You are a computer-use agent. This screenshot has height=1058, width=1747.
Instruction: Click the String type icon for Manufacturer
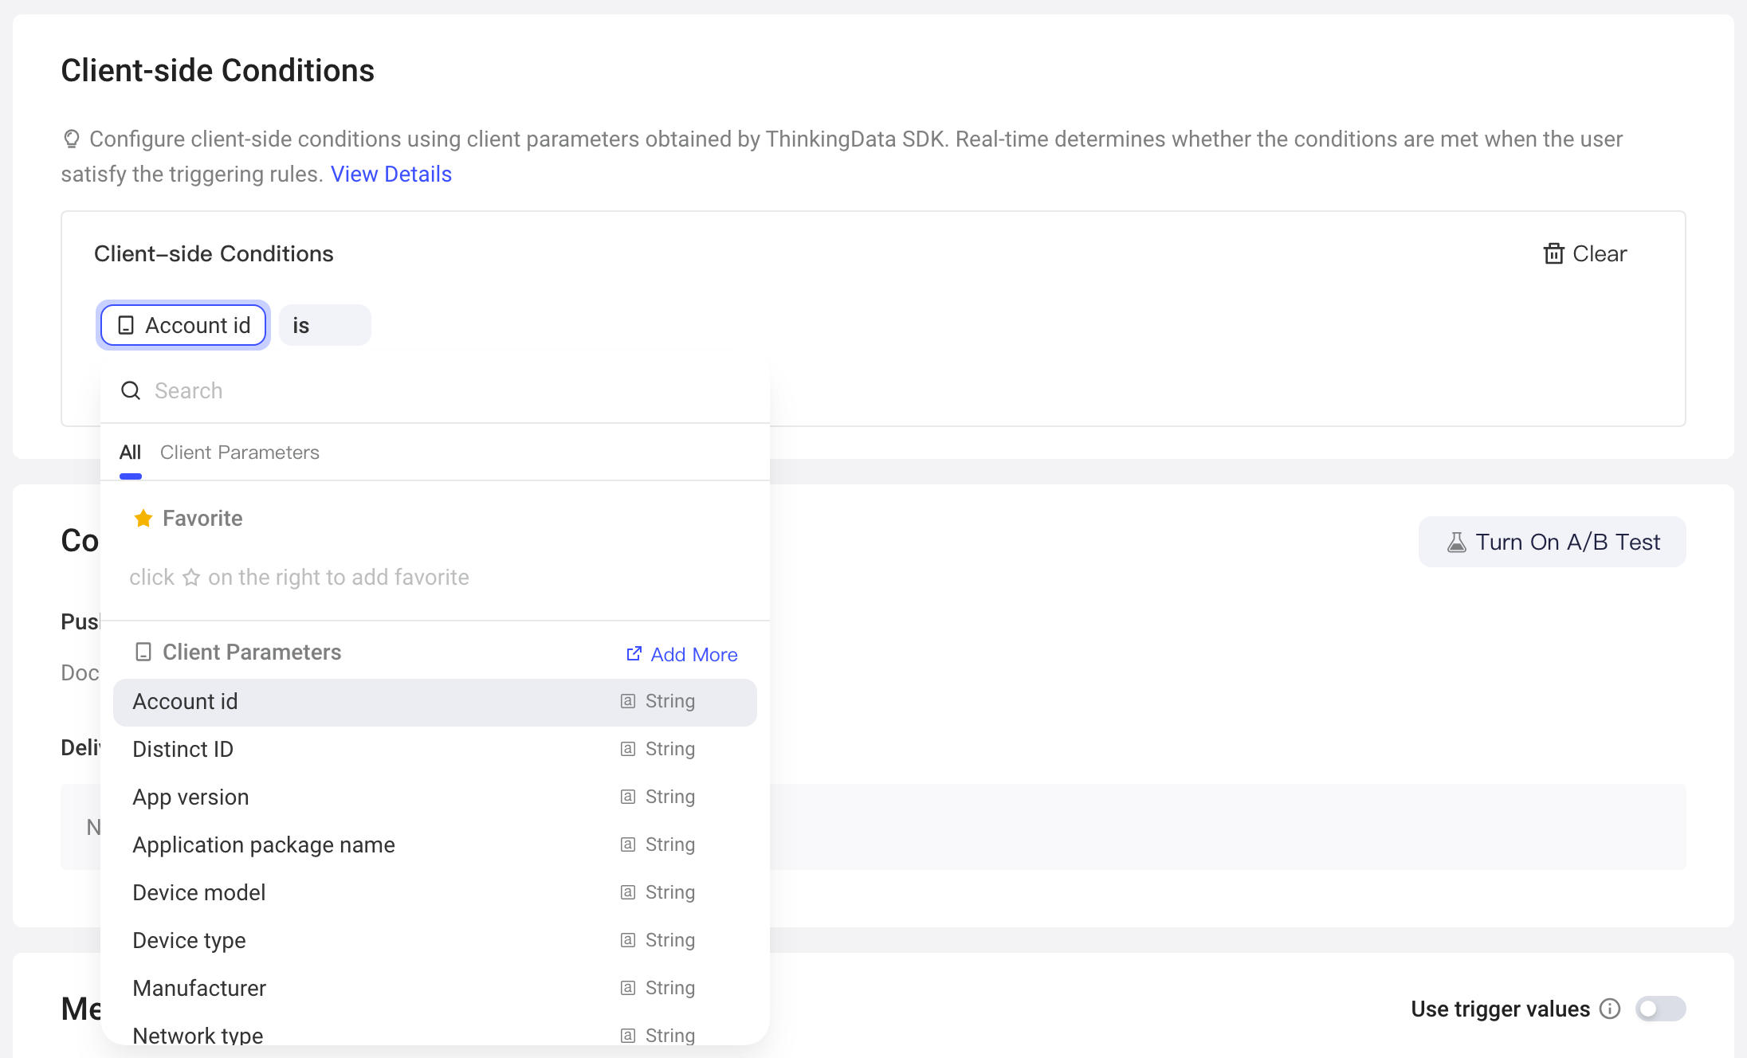628,988
